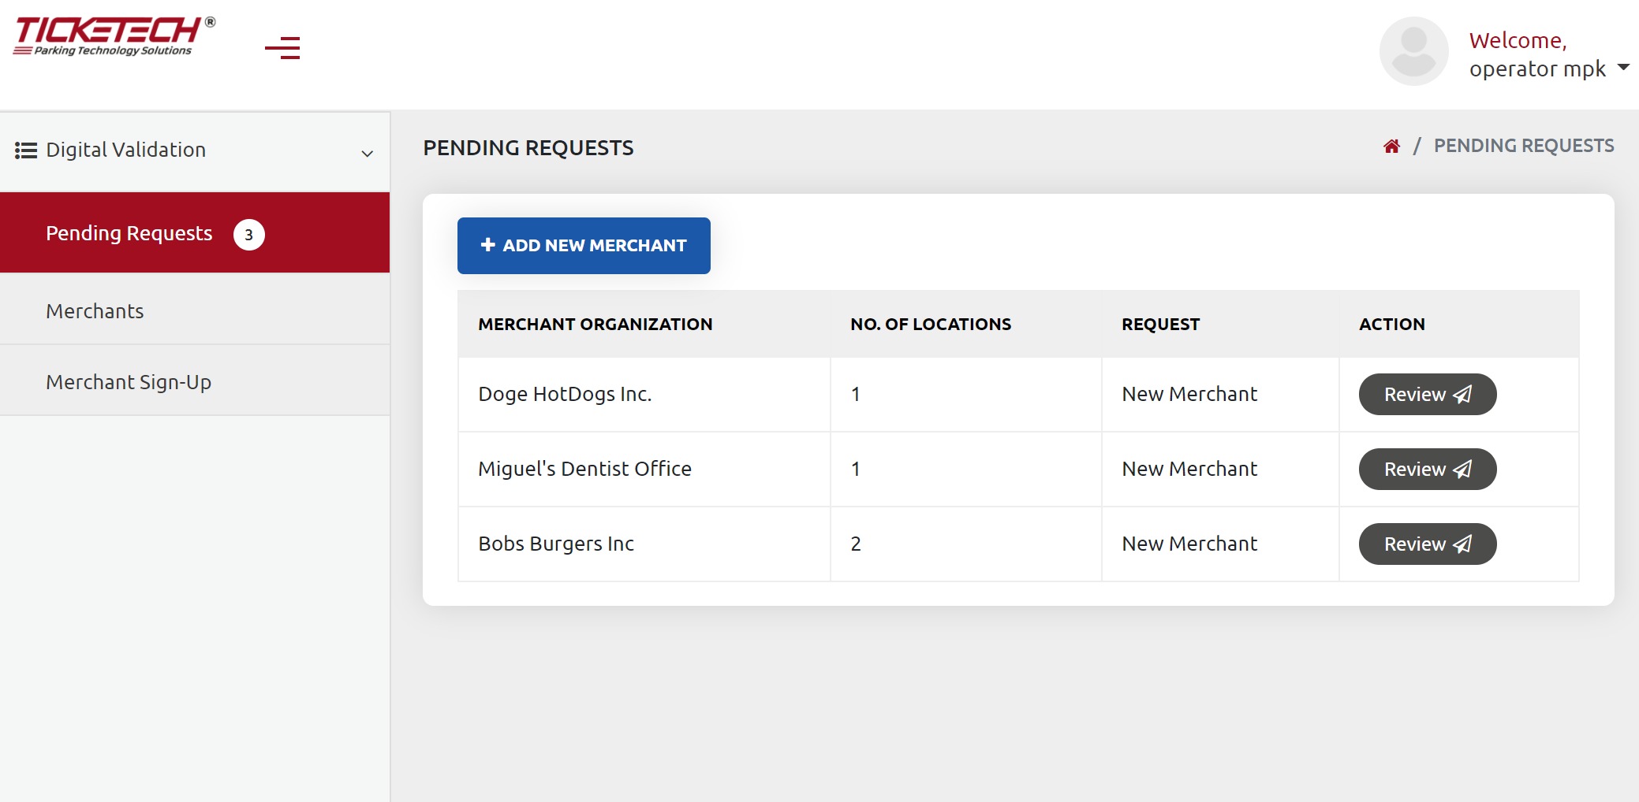Select the Bobs Burgers Inc cell

pyautogui.click(x=644, y=544)
